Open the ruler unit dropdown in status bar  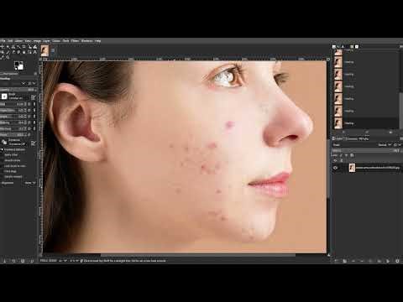62,261
